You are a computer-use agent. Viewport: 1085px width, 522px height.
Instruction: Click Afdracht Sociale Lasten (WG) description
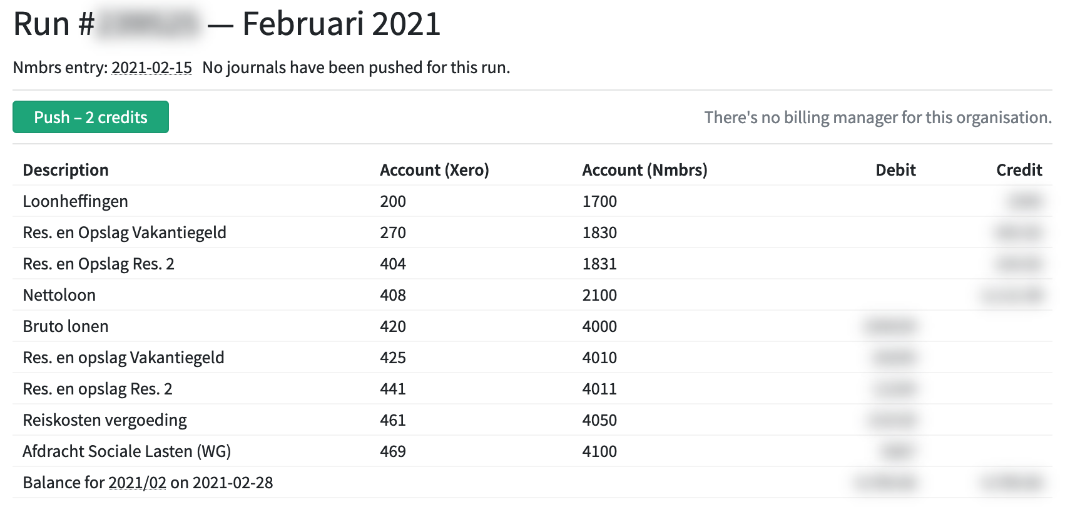[126, 451]
